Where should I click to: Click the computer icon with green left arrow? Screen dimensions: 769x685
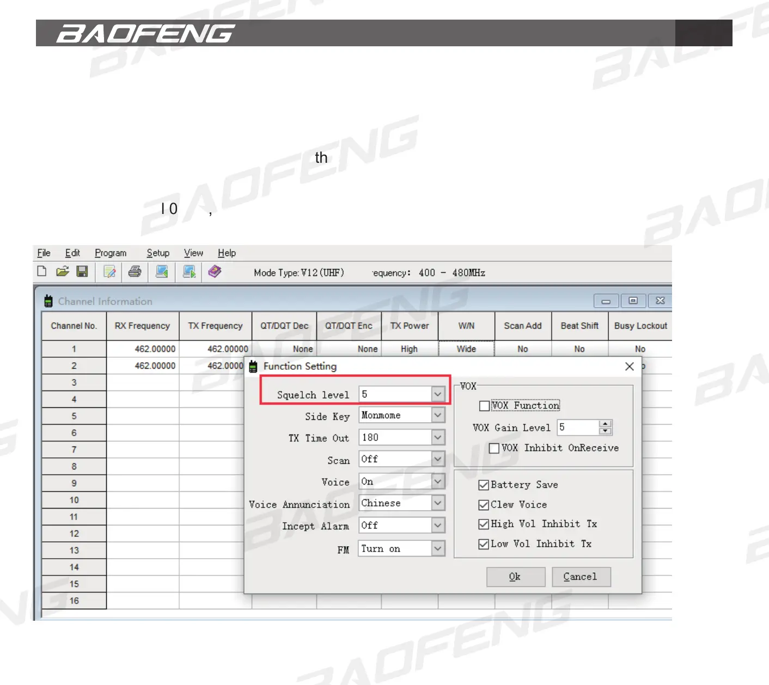click(162, 271)
